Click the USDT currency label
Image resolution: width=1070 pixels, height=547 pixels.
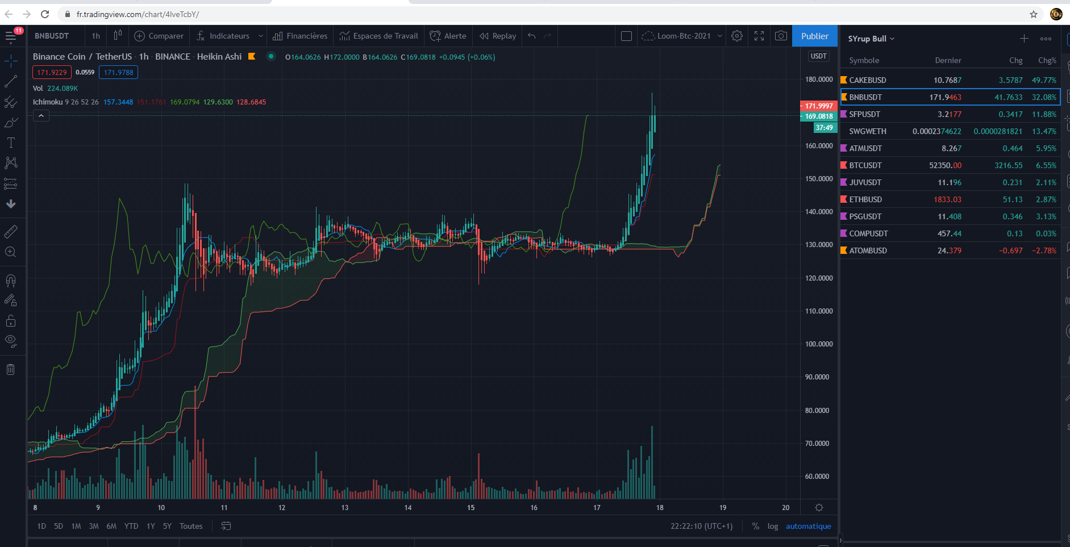tap(819, 56)
